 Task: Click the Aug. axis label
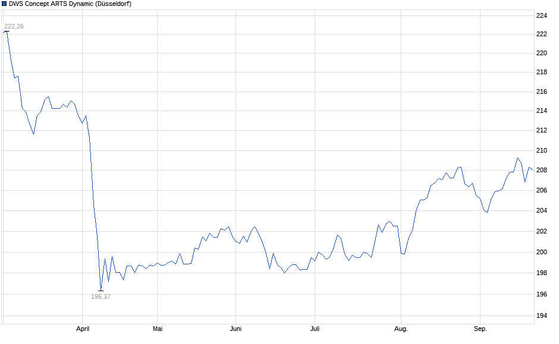click(x=401, y=329)
